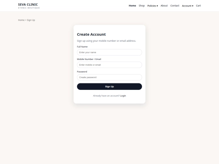Click the Policies dropdown arrow
Viewport: 219px width, 164px height.
157,6
